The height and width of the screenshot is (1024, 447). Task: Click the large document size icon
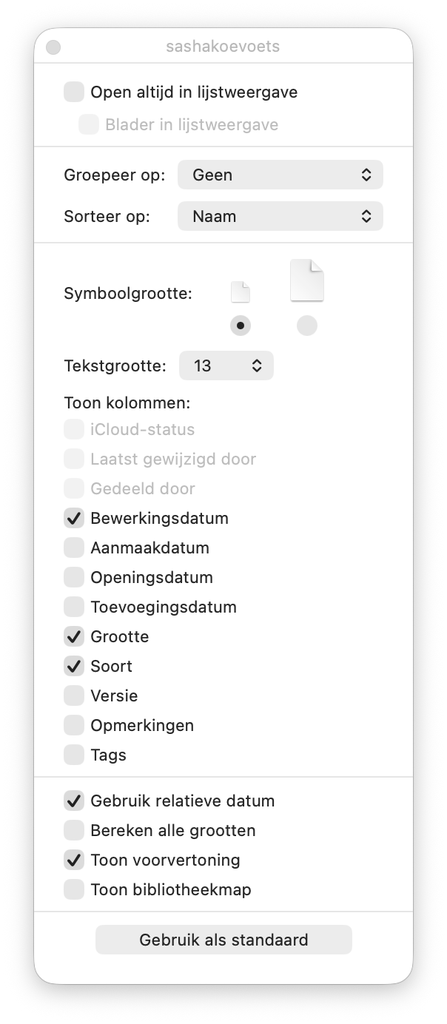pos(307,280)
